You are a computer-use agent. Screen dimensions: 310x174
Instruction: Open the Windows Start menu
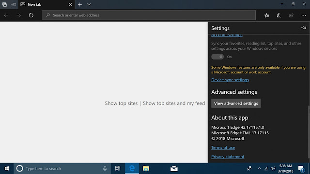coord(6,169)
